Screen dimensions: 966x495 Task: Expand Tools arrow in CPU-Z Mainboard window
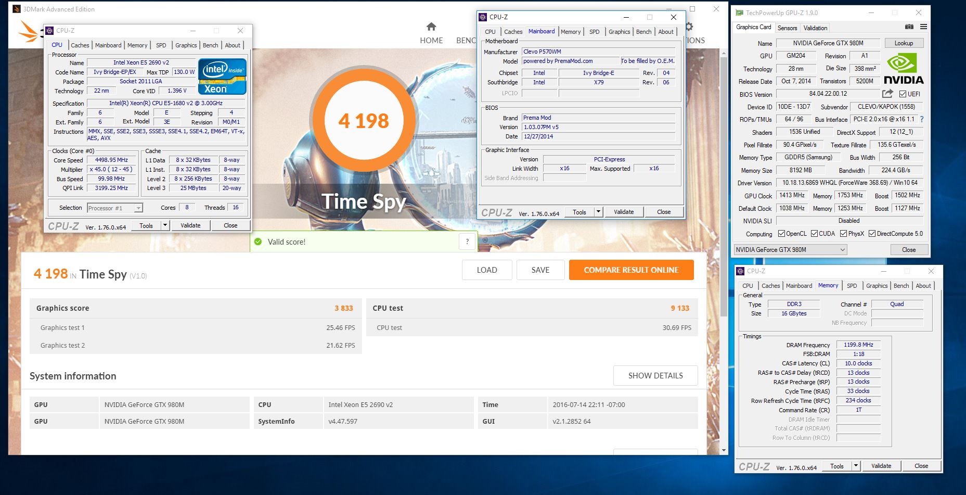pos(598,212)
